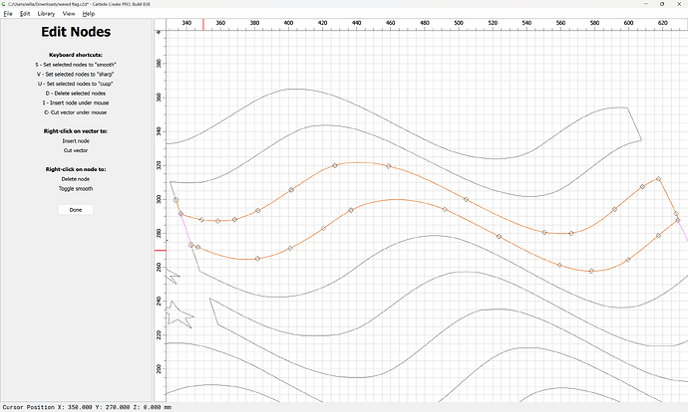The width and height of the screenshot is (688, 412).
Task: Select the circular node at orange vector's upper-left end
Action: pos(175,200)
